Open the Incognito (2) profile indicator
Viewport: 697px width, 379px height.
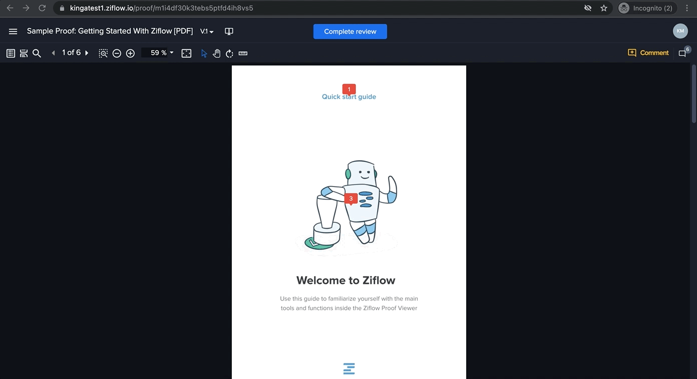[x=647, y=8]
